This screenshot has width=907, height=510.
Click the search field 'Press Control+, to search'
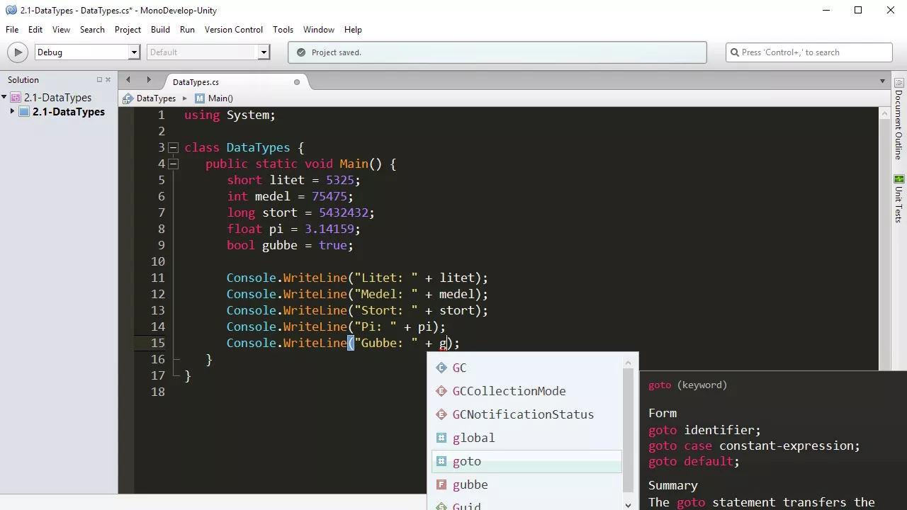point(809,52)
